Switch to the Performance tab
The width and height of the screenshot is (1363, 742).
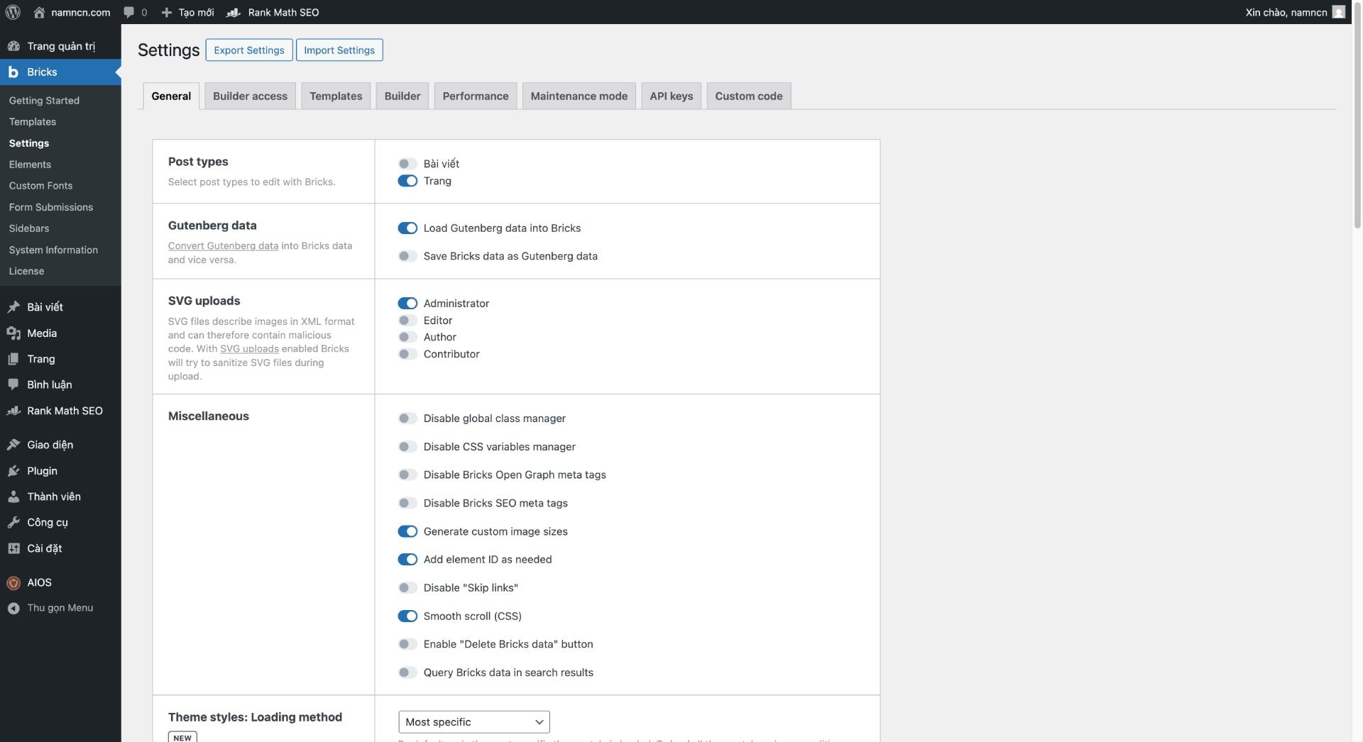pos(476,96)
